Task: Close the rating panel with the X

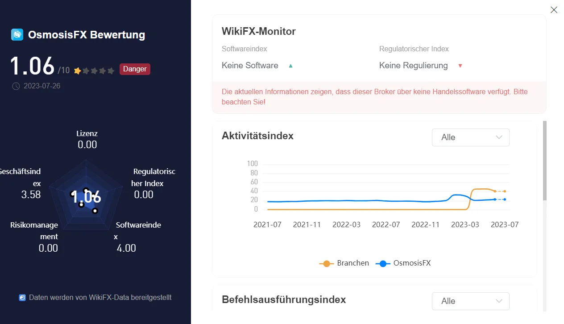Action: (554, 10)
